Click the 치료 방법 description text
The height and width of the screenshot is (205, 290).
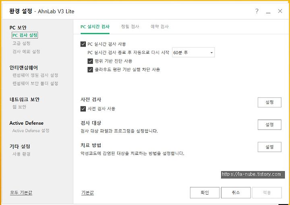click(132, 153)
